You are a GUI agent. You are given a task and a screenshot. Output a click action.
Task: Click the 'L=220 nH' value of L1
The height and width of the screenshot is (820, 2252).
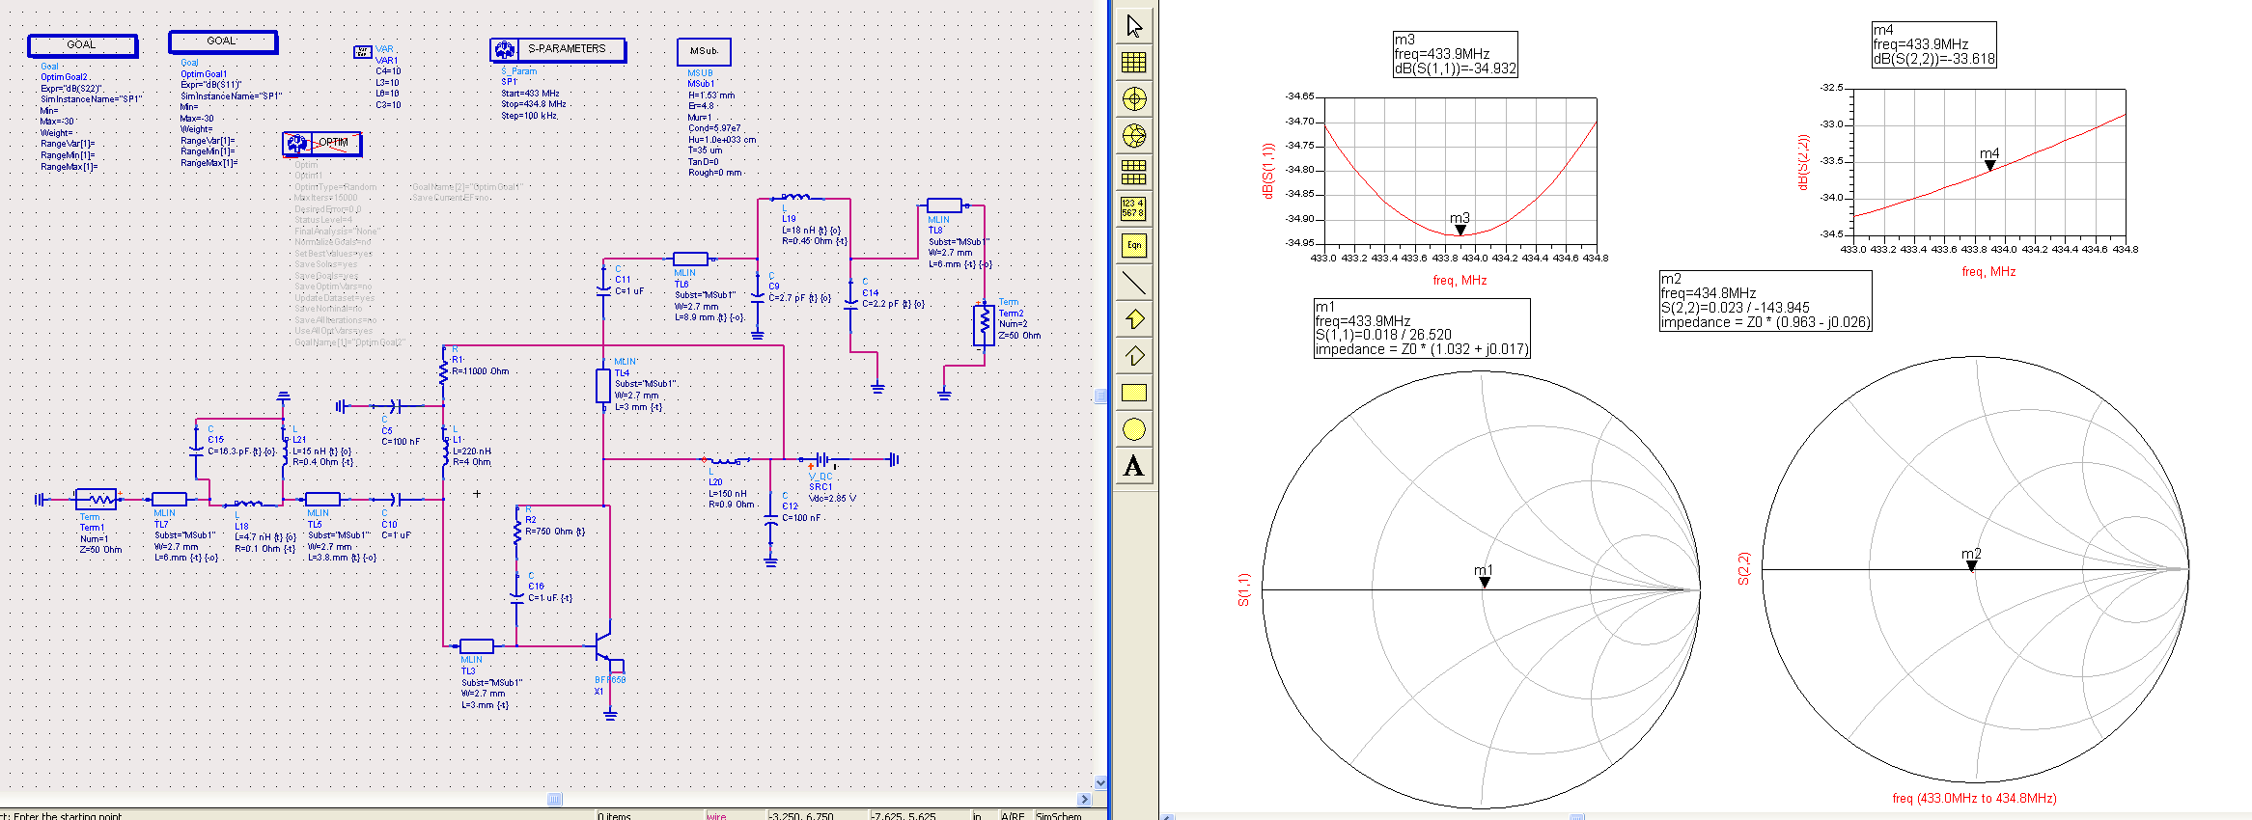(x=472, y=451)
